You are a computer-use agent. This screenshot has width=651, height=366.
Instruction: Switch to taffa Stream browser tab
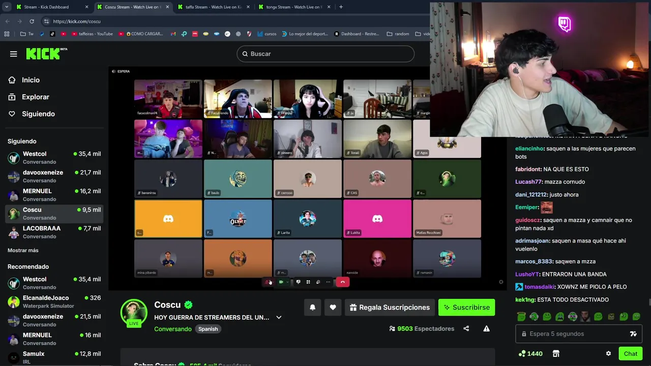[213, 7]
